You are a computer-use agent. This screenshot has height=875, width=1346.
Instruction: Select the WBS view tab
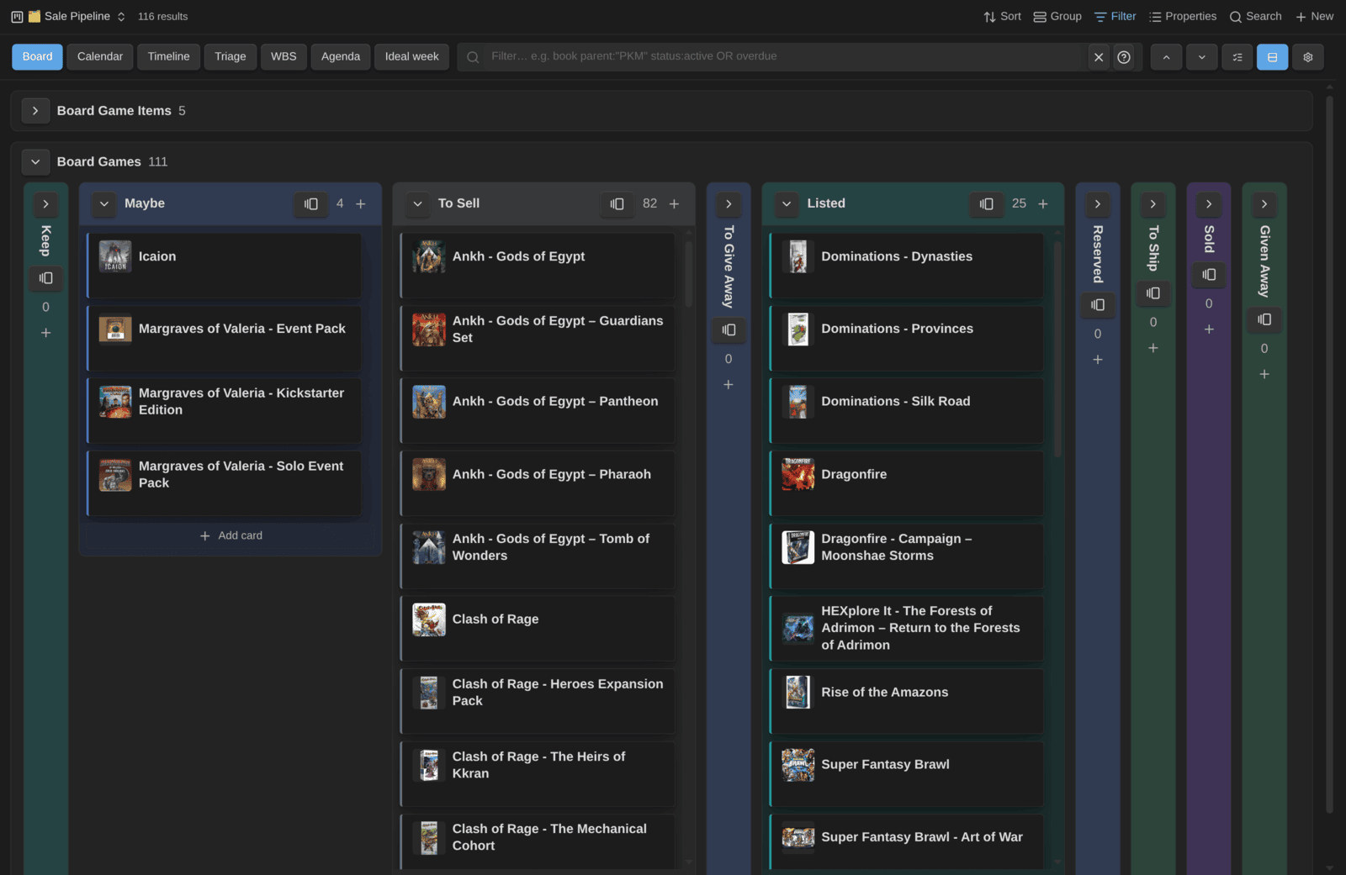[284, 57]
